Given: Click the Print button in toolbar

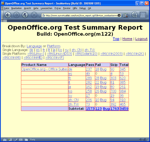Looking at the screenshot, I should click(134, 15).
